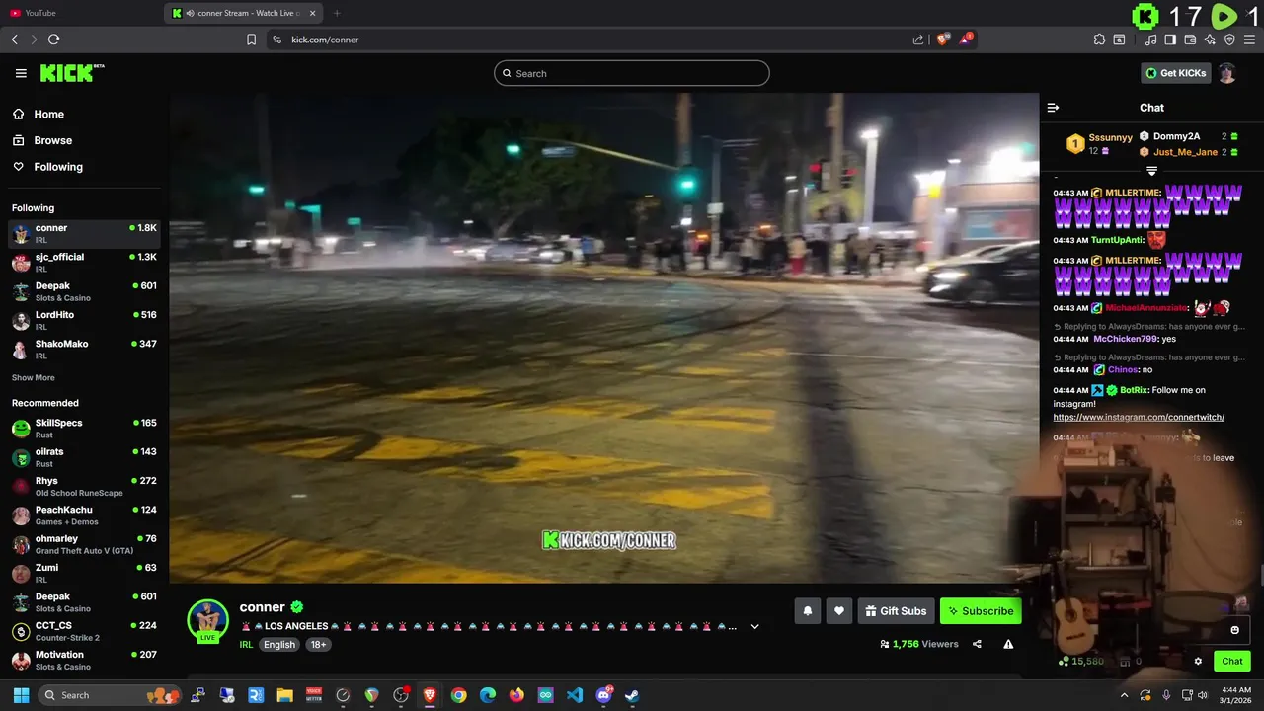Open Motivation Slots & Casino channel

point(84,660)
